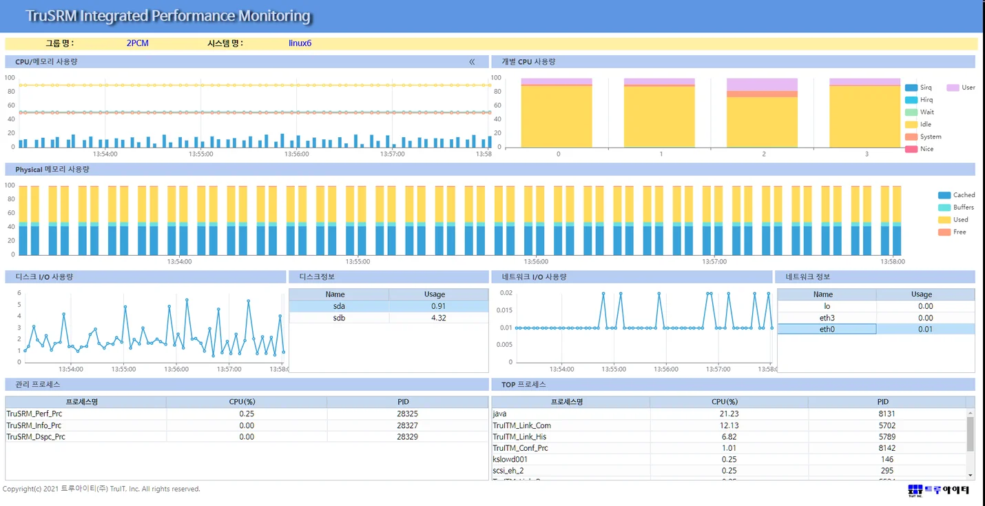Click the CPU 0 stacked bar
The image size is (985, 506).
(557, 113)
